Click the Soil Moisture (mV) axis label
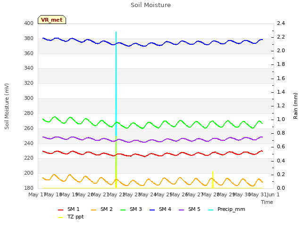302x226 pixels. coord(7,106)
